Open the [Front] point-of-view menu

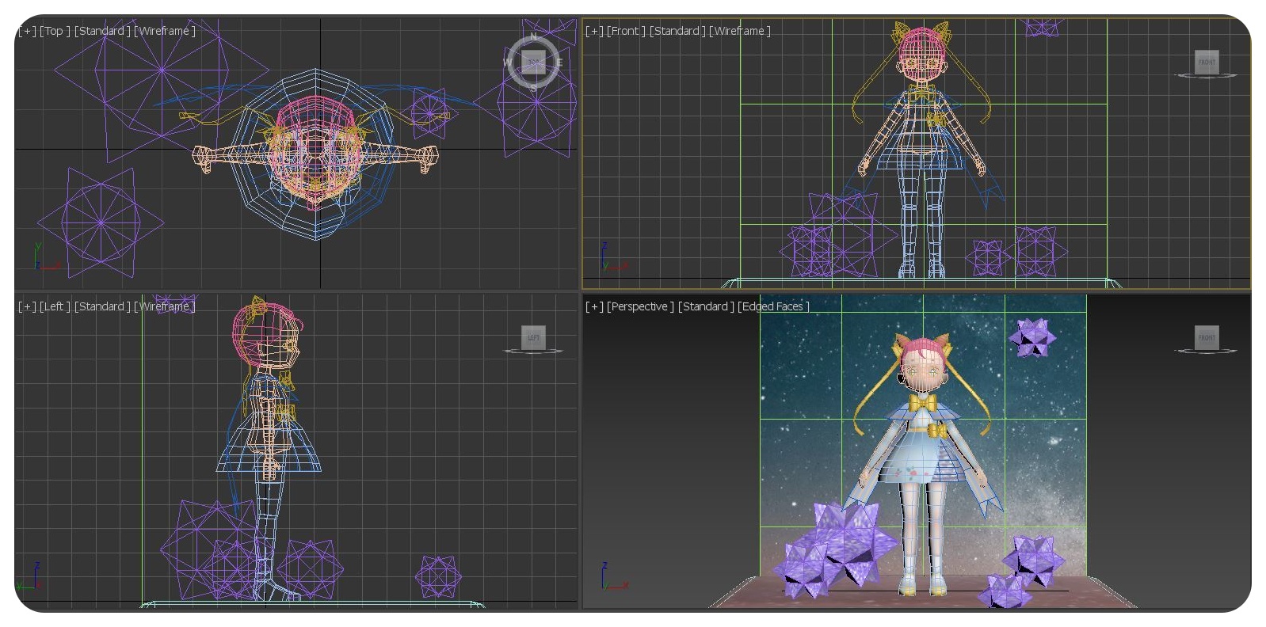click(x=626, y=31)
